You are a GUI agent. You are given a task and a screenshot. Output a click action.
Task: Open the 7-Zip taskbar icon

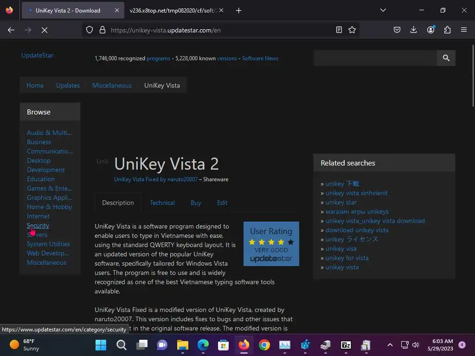coord(346,345)
